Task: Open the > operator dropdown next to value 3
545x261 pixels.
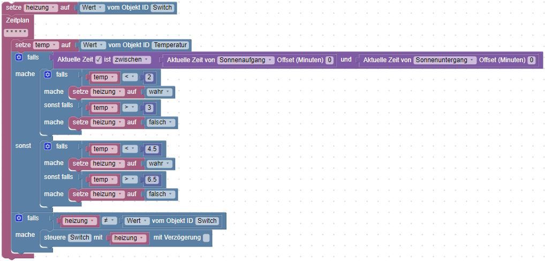Action: pos(130,108)
